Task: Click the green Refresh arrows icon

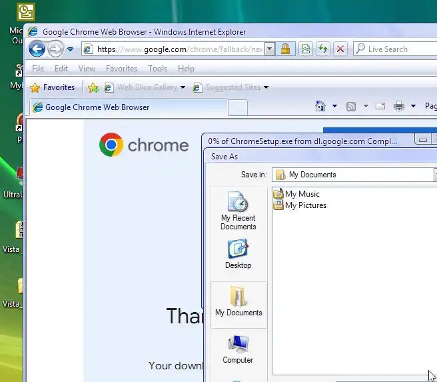Action: [x=323, y=49]
